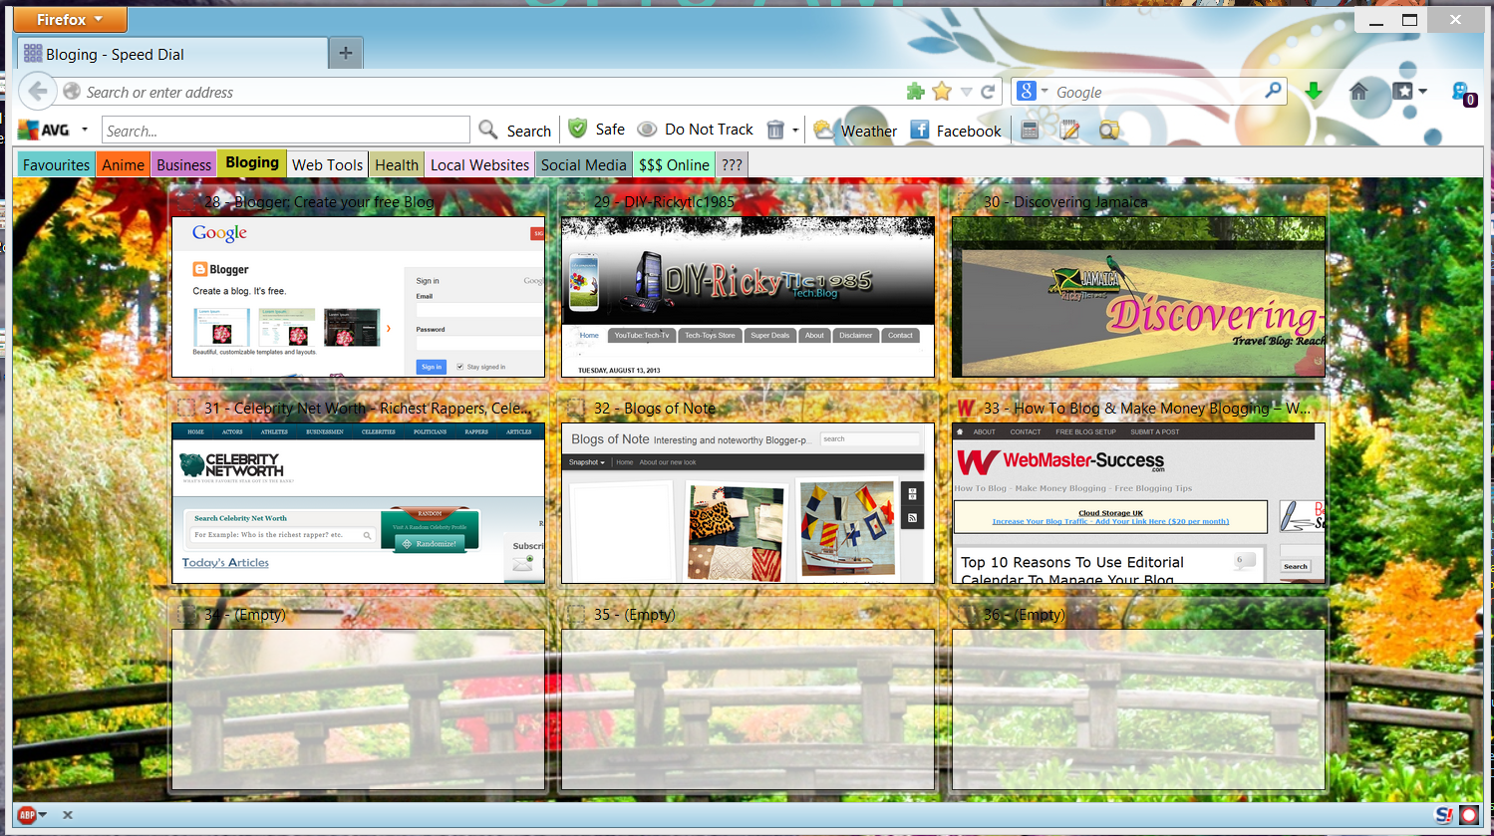
Task: Click the empty dial 36 slot
Action: tap(1138, 709)
